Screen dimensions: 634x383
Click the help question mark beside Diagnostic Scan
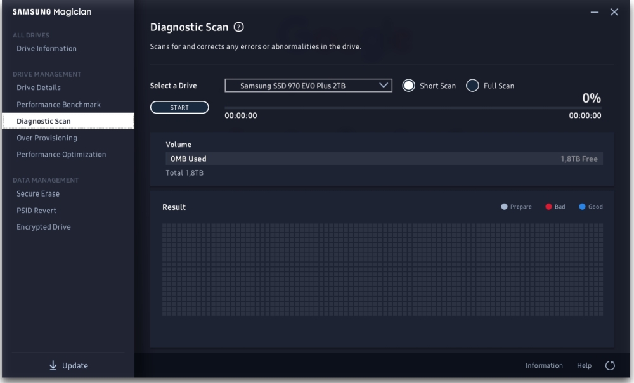click(239, 28)
